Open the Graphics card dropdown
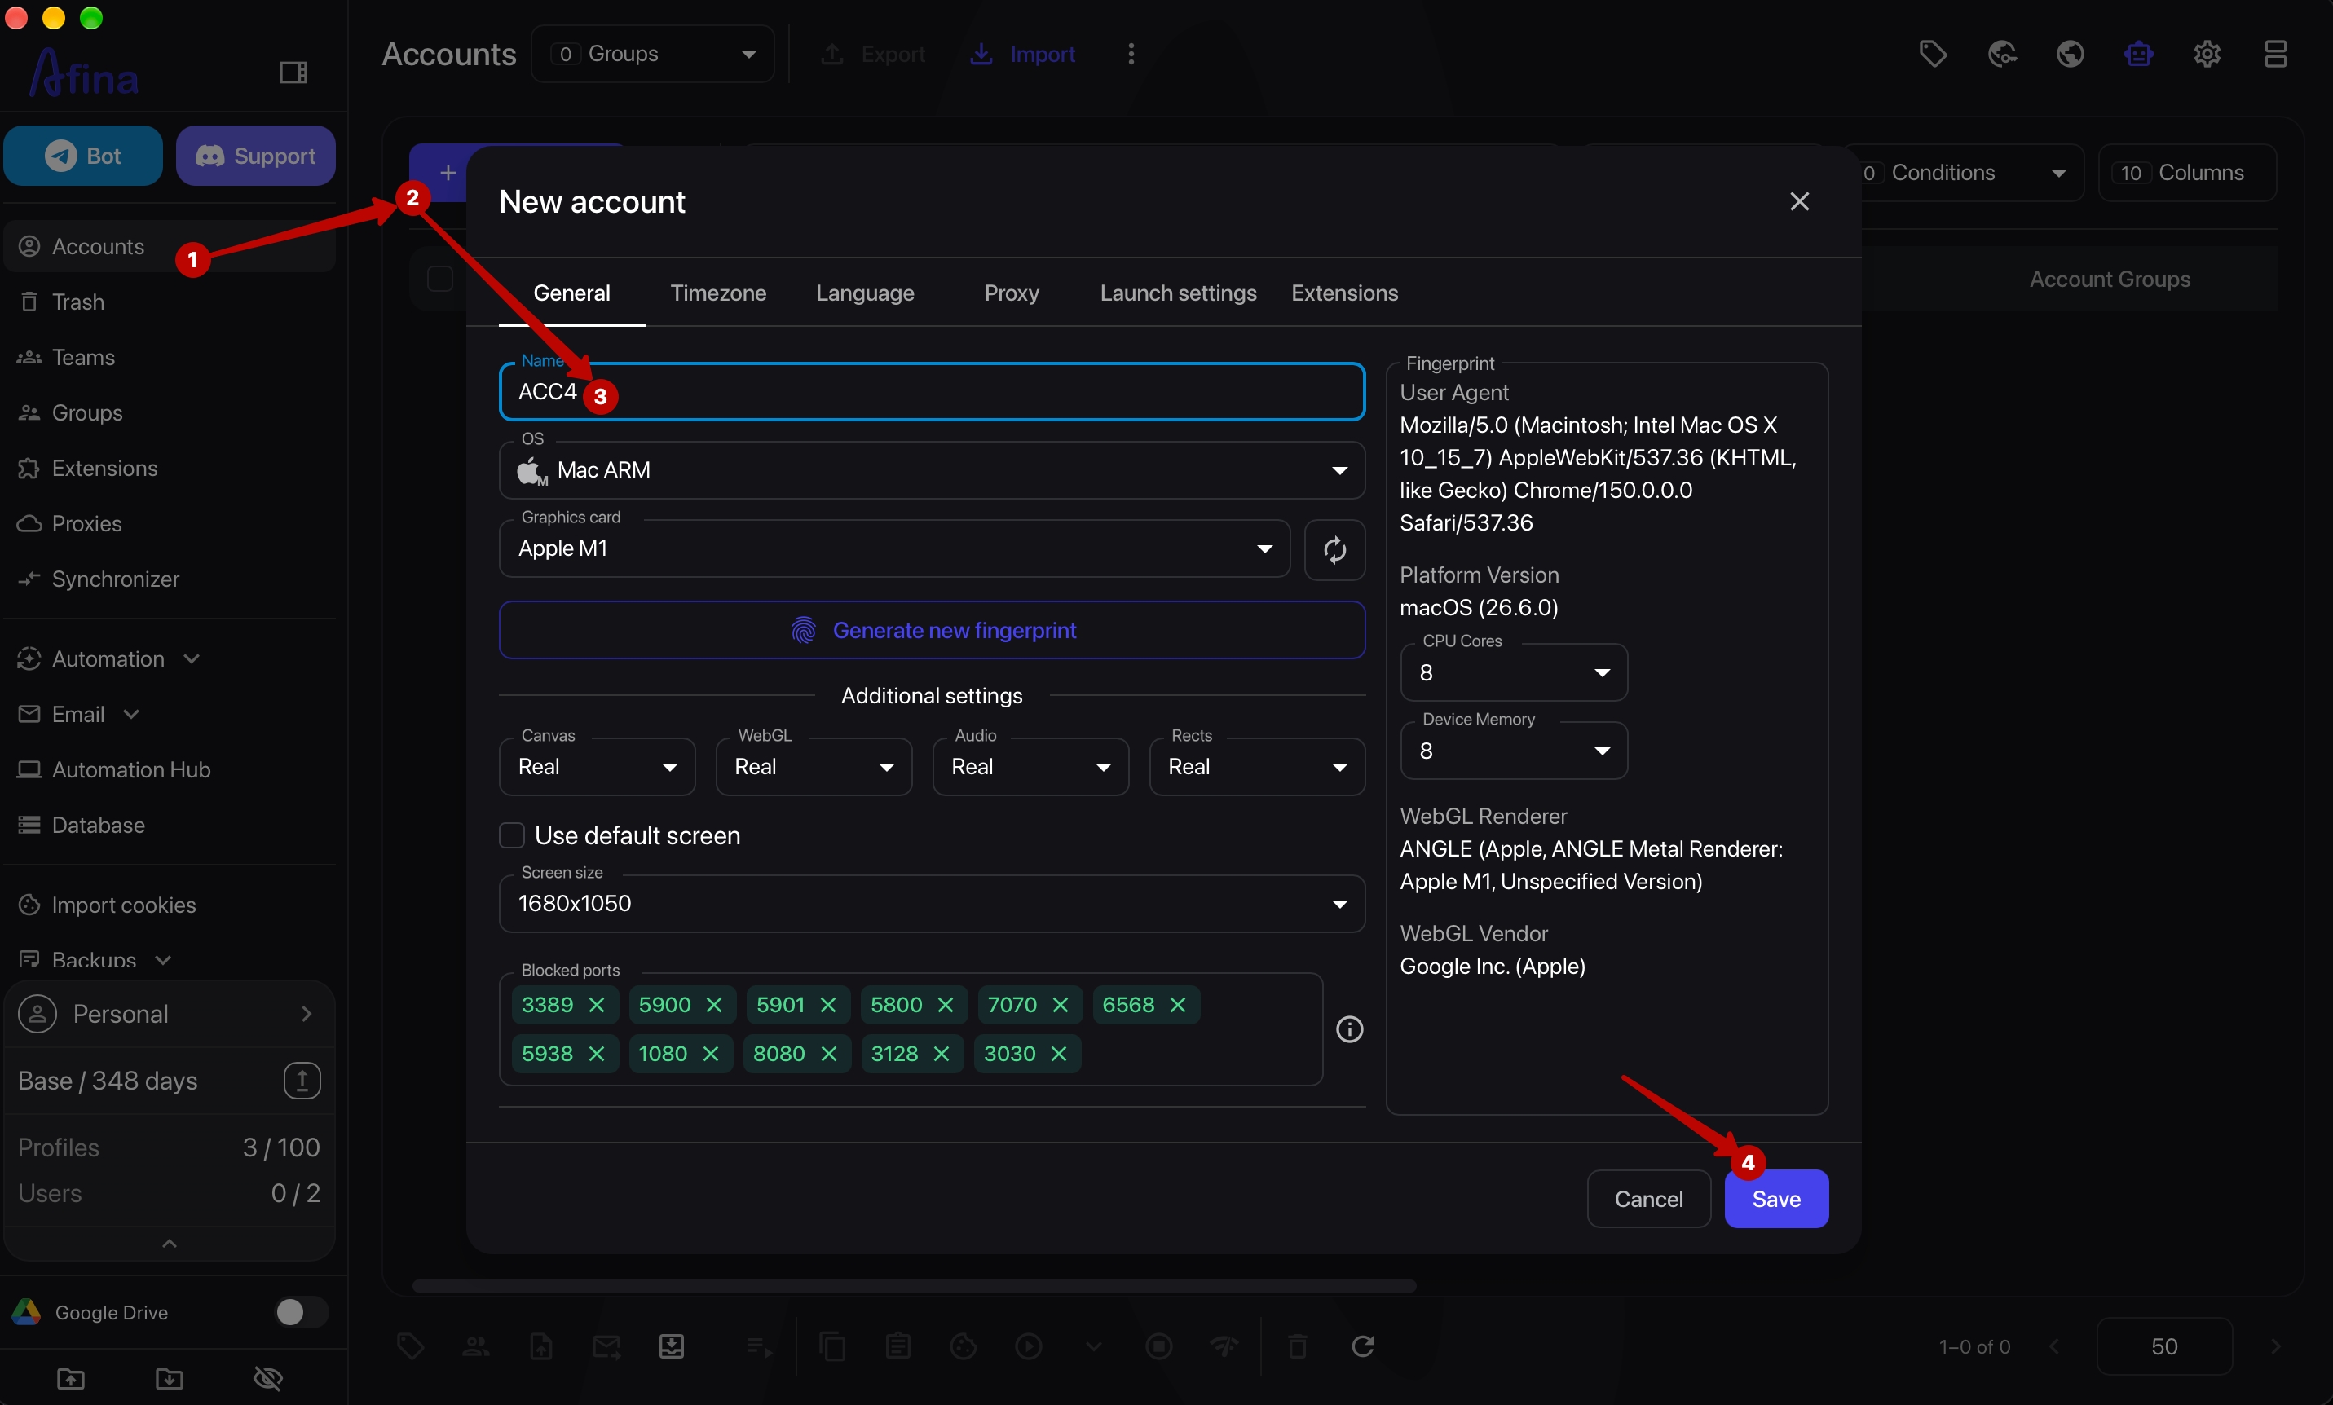Screen dimensions: 2333x1405 (893, 549)
